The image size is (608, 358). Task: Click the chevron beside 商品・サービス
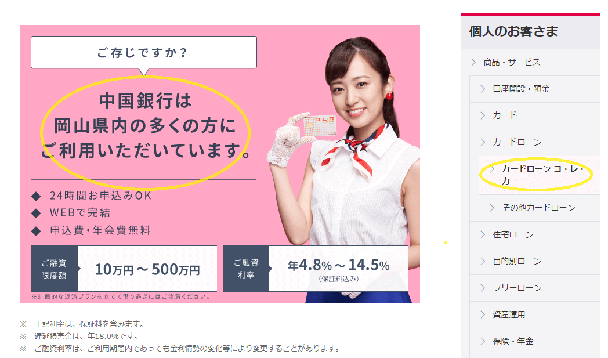pos(473,62)
